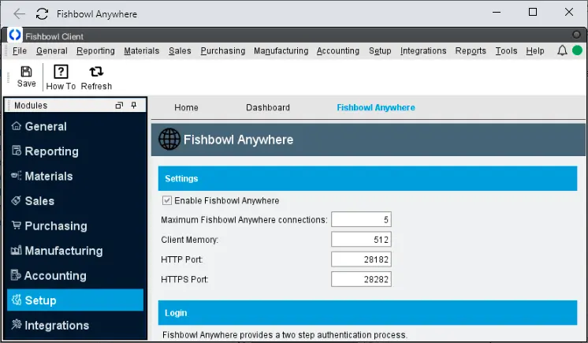This screenshot has height=343, width=588.
Task: Open the General menu in menu bar
Action: (52, 50)
